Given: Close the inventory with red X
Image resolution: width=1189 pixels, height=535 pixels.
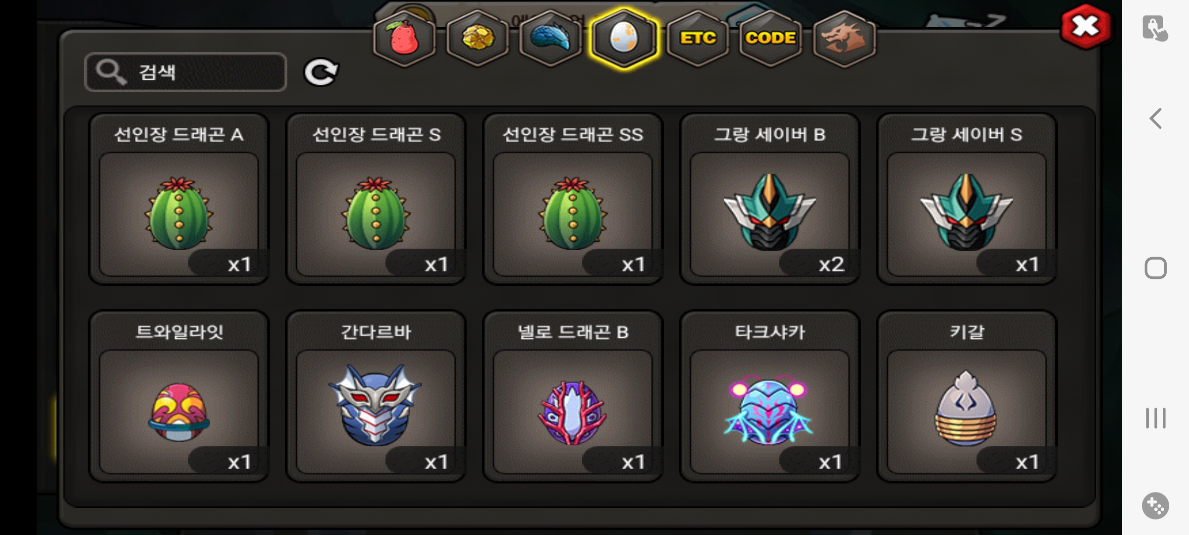Looking at the screenshot, I should point(1085,26).
